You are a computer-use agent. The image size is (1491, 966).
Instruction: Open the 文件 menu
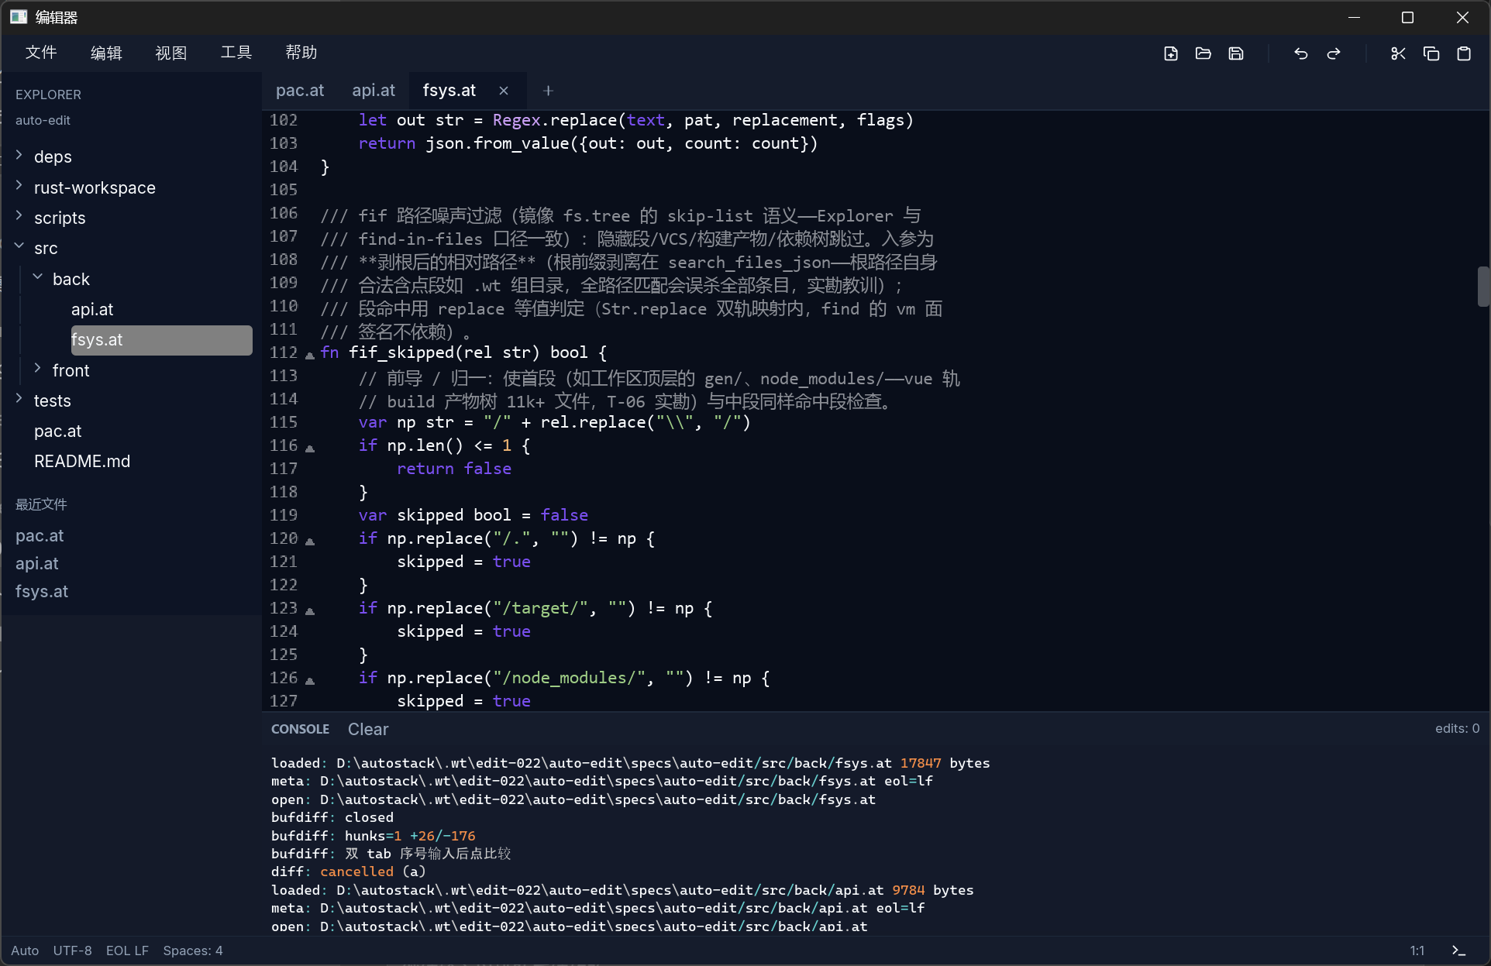(41, 53)
